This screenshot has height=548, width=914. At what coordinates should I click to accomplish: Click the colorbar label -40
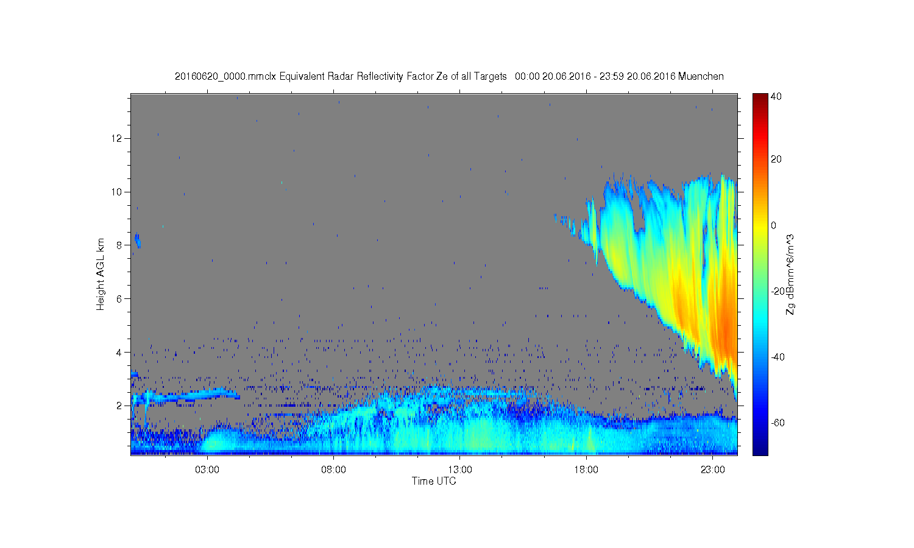coord(778,357)
